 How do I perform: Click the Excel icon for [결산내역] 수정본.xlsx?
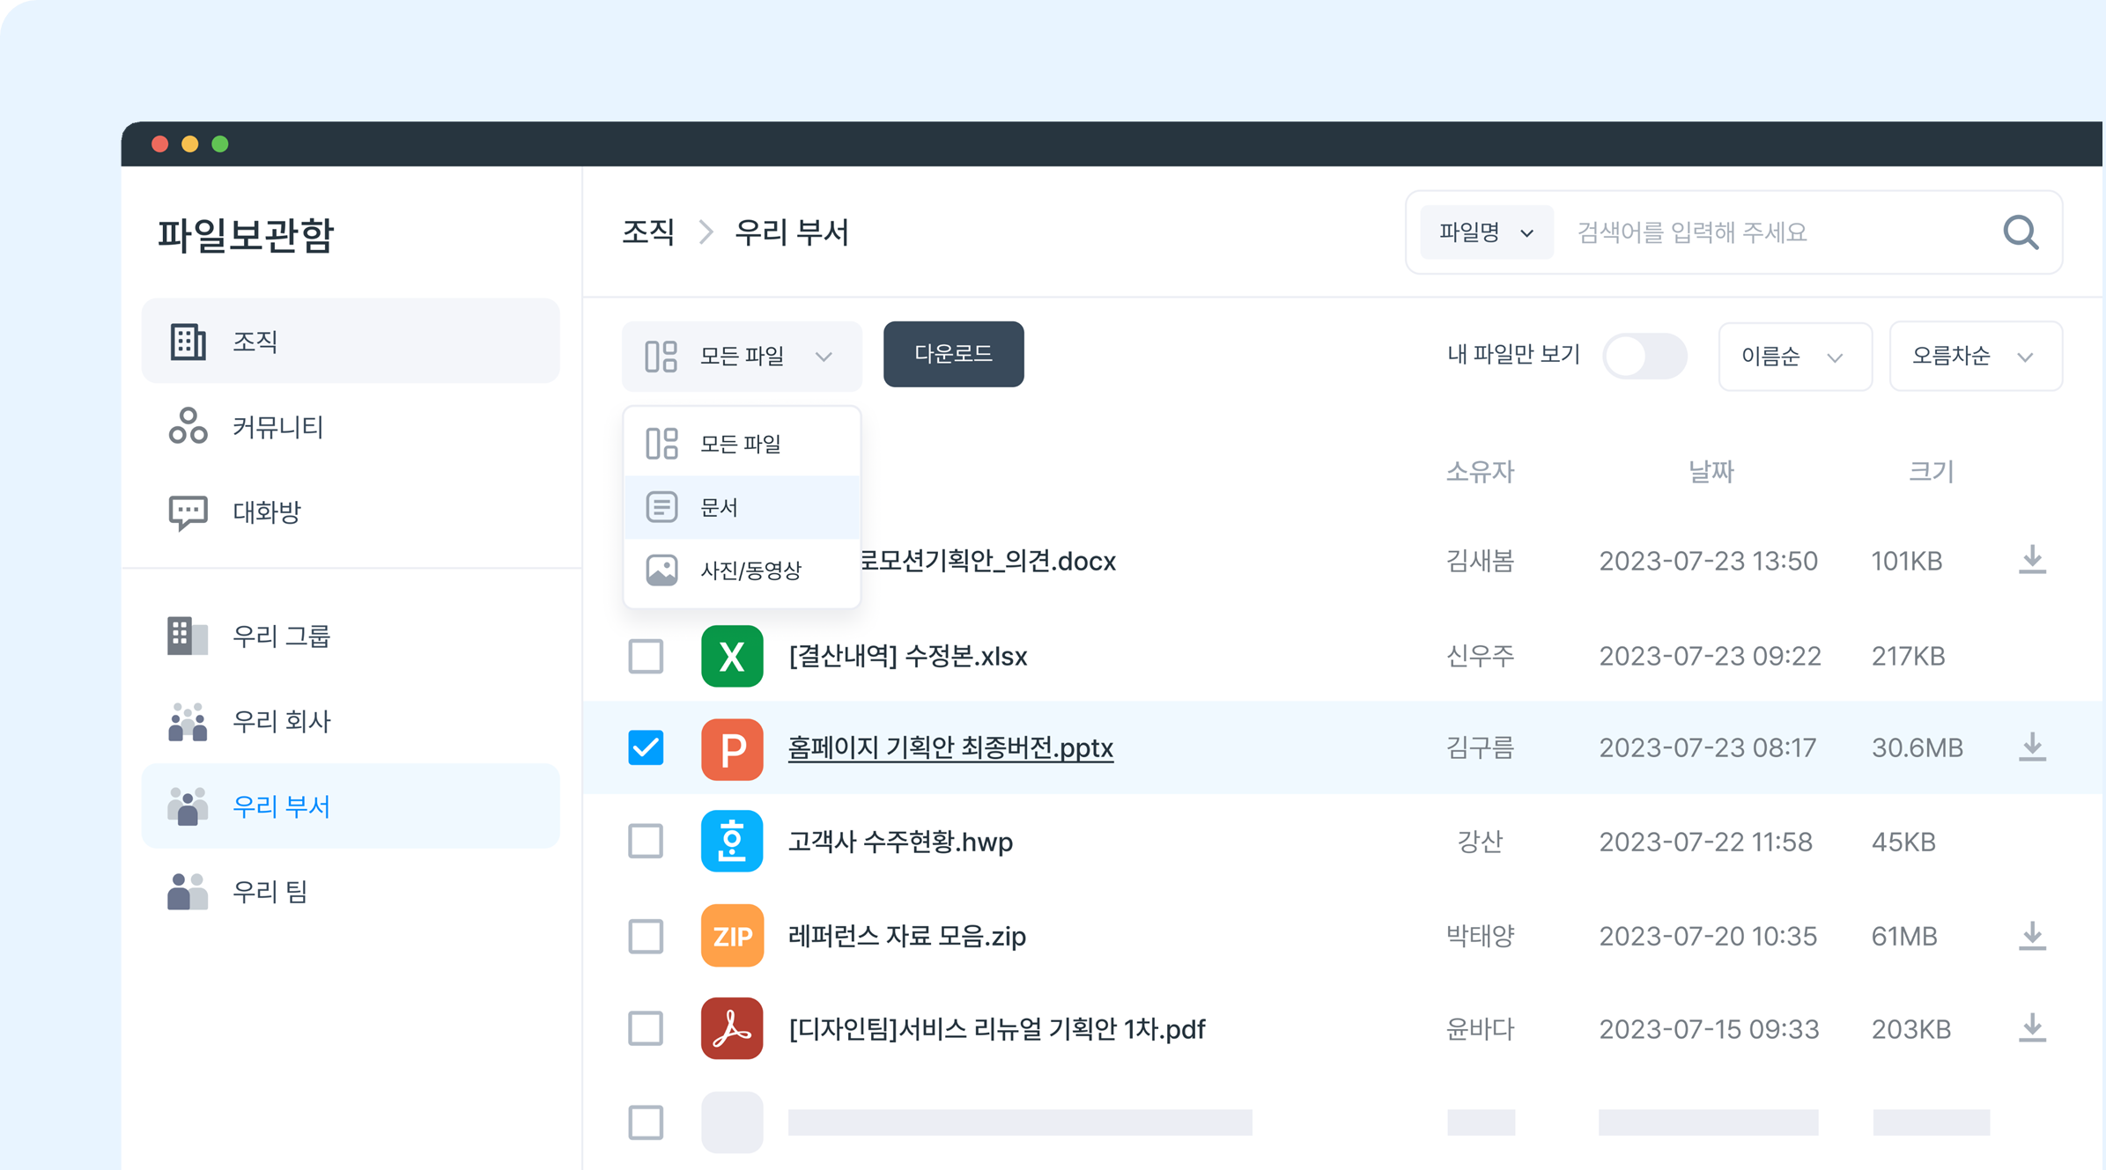pyautogui.click(x=732, y=656)
